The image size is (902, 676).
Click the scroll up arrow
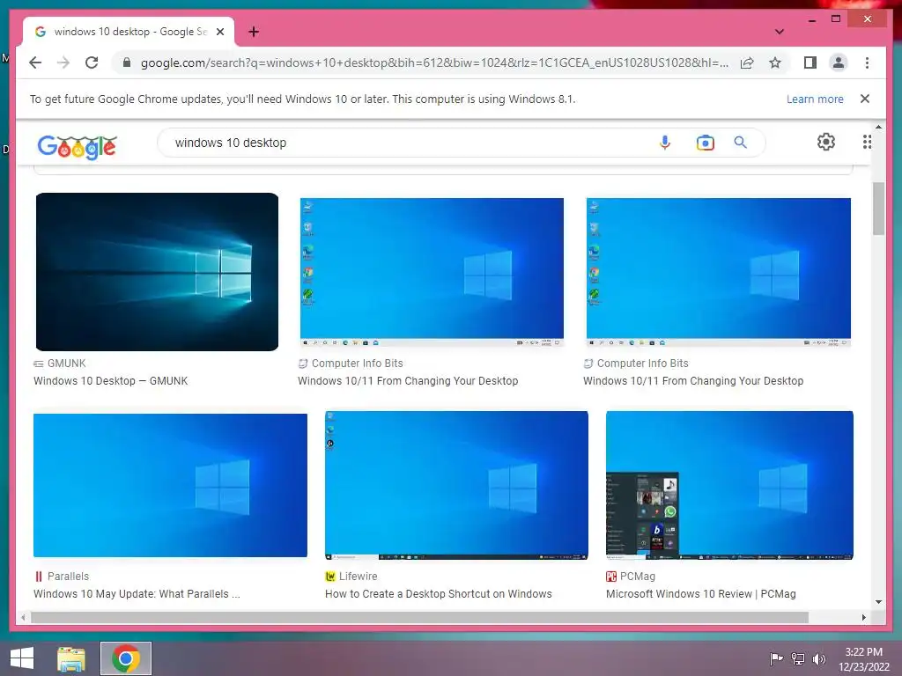878,127
